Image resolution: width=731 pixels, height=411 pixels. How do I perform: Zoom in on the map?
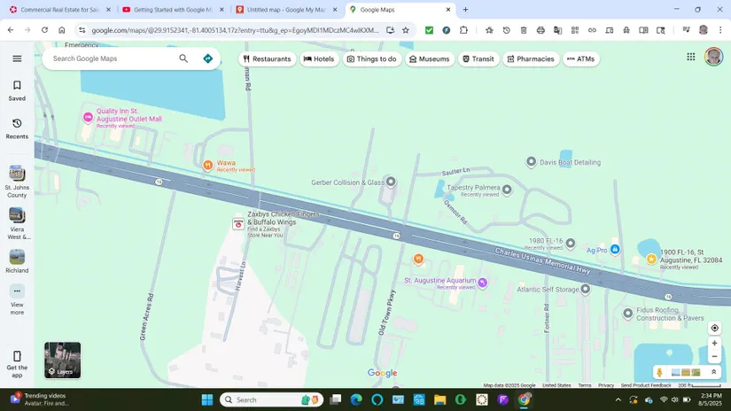click(715, 343)
